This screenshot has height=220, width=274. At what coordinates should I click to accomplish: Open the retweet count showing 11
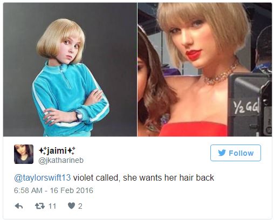[x=52, y=206]
